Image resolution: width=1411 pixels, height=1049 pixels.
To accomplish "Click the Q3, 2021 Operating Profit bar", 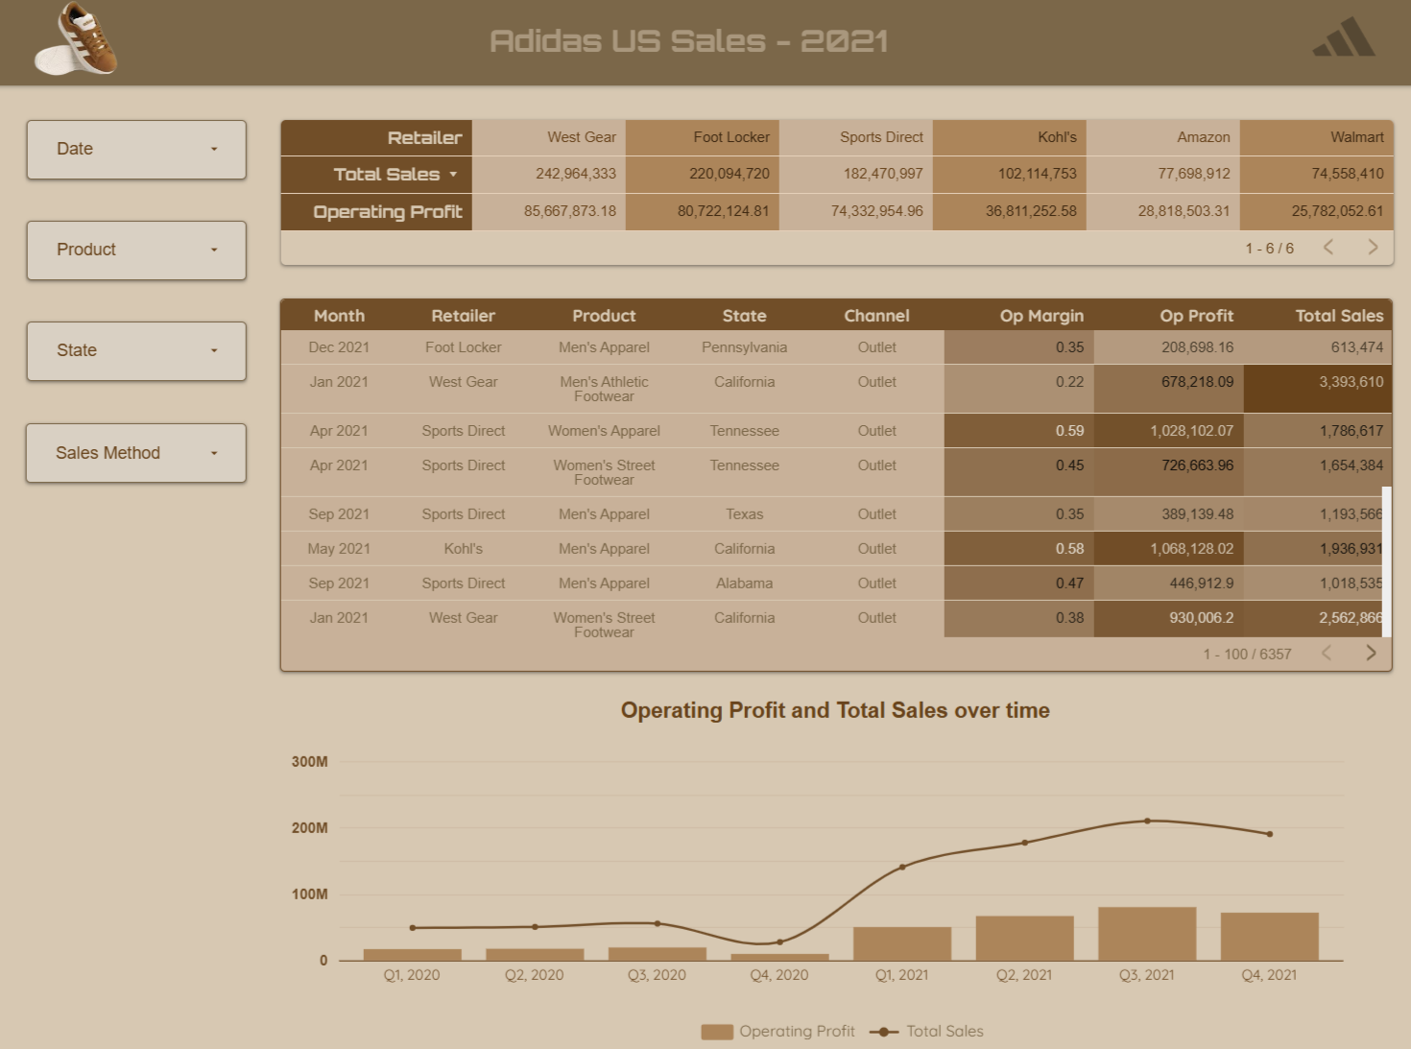I will (1147, 934).
